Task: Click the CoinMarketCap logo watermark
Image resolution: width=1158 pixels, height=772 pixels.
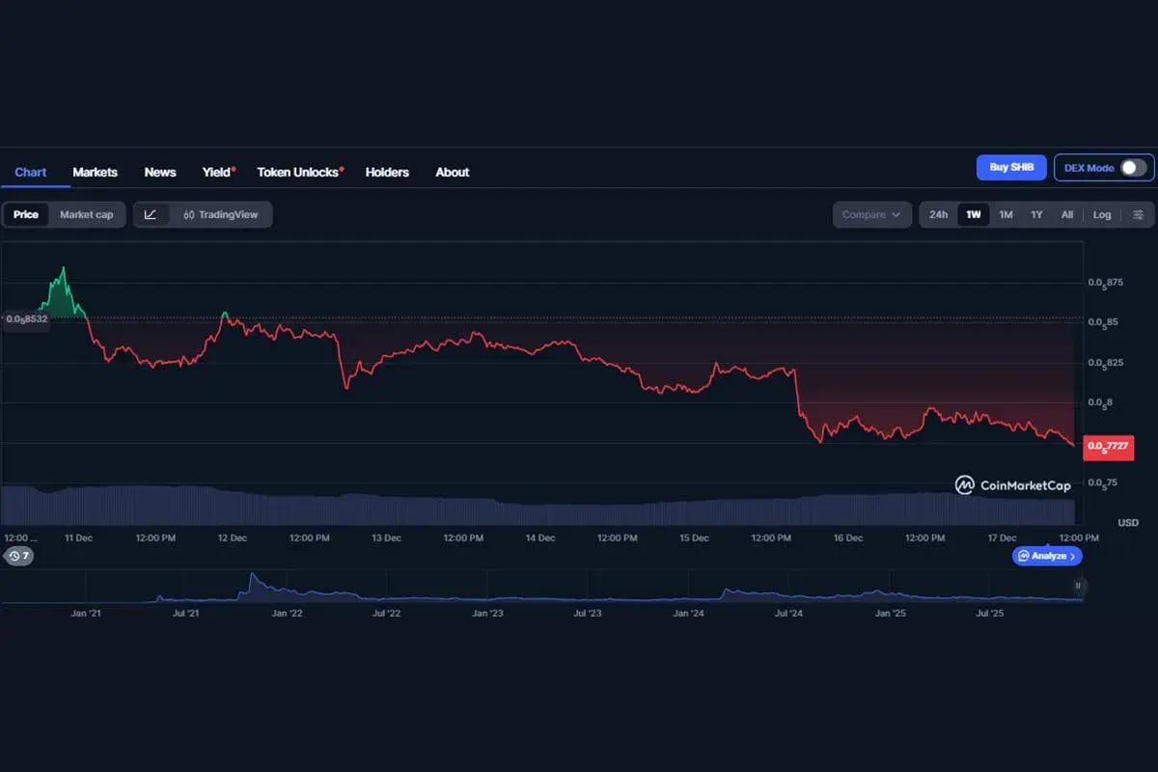Action: point(1012,485)
